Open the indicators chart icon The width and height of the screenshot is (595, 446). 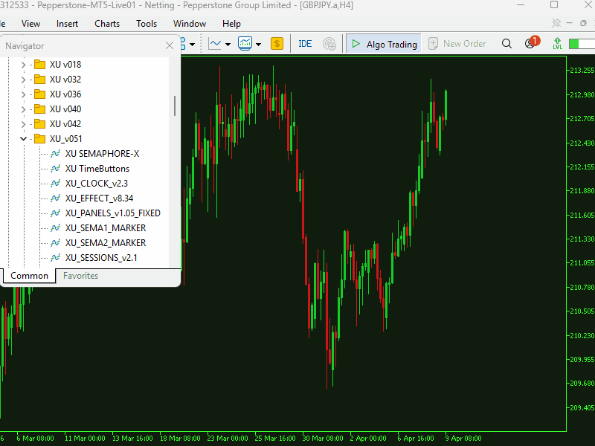click(x=245, y=44)
